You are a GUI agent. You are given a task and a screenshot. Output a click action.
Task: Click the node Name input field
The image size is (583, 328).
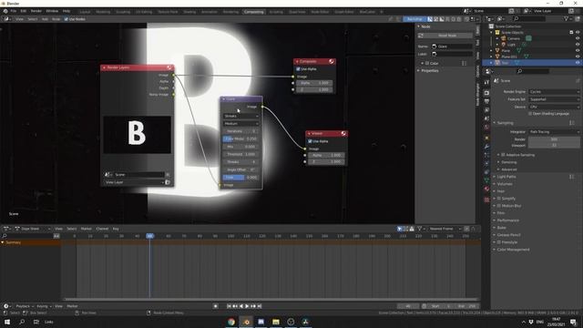click(452, 46)
